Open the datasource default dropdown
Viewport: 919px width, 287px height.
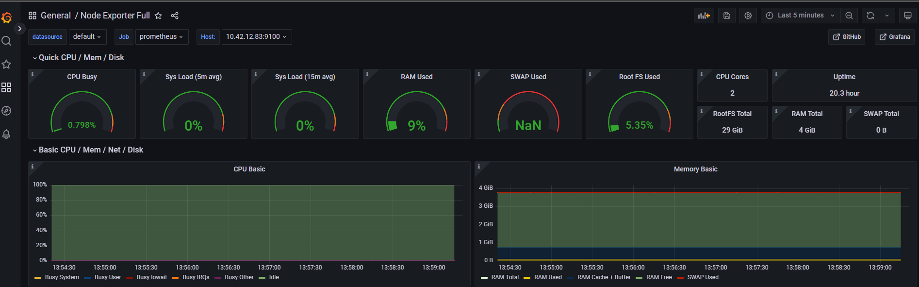coord(87,36)
